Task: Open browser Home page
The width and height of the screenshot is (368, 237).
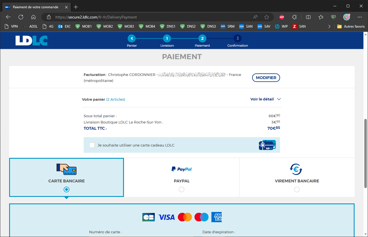Action: point(33,17)
